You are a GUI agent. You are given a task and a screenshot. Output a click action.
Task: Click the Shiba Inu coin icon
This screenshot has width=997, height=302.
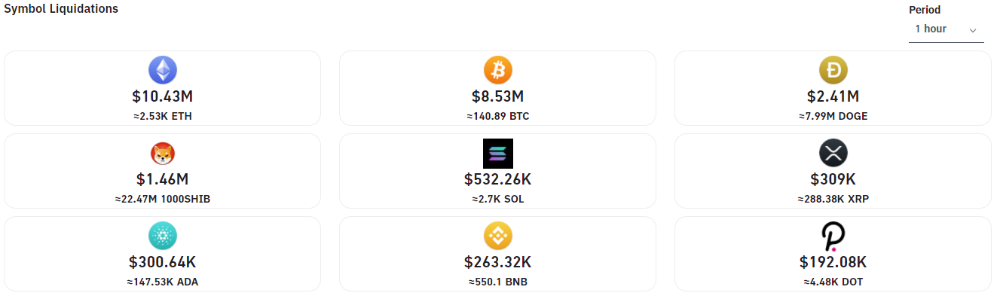pyautogui.click(x=162, y=154)
